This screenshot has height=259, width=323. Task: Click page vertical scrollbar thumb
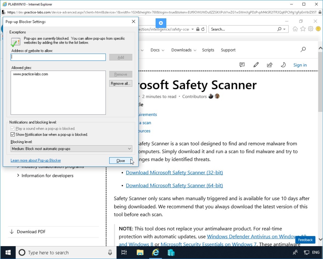click(320, 82)
